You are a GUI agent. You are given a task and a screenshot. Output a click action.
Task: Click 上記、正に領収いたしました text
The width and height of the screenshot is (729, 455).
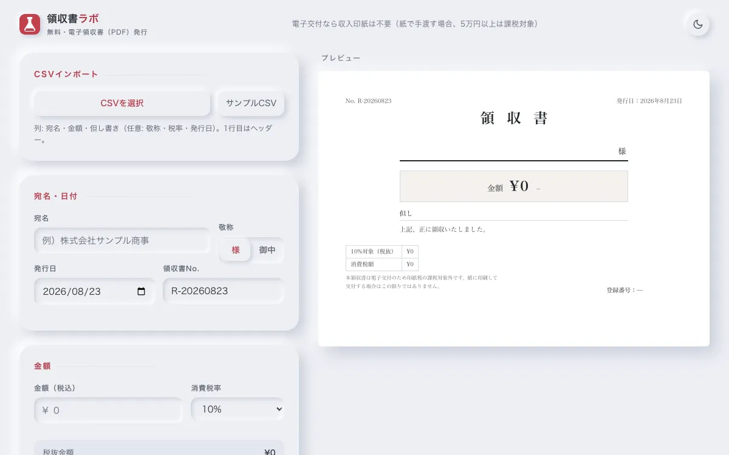tap(443, 229)
